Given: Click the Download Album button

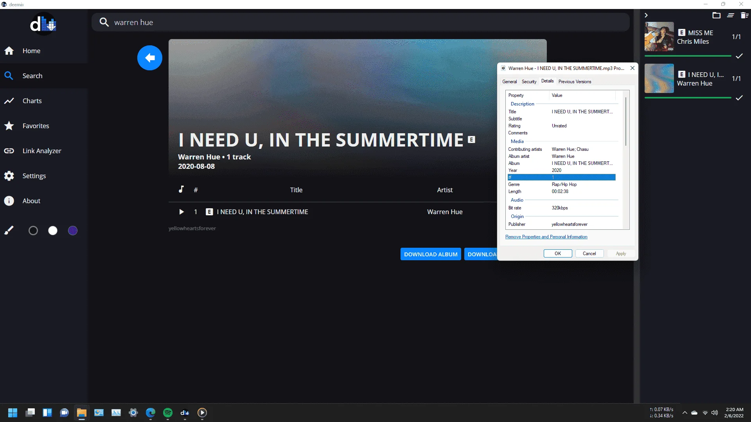Looking at the screenshot, I should pyautogui.click(x=431, y=254).
